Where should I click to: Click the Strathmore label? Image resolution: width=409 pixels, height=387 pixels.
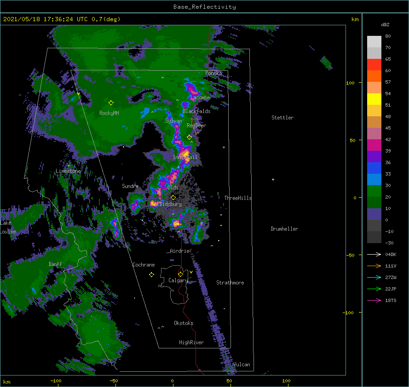[x=230, y=283]
